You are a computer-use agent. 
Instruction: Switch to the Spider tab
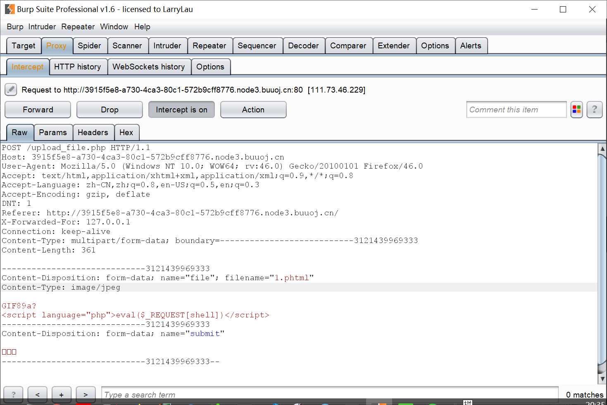(90, 45)
